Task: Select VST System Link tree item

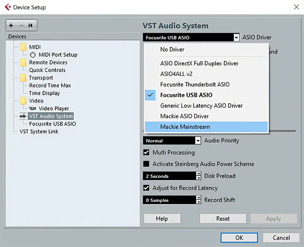Action: click(39, 132)
